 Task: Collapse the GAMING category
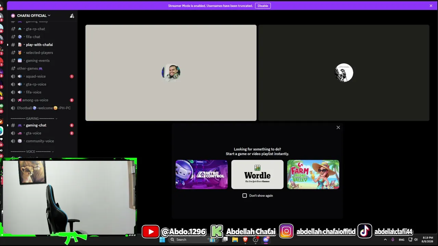point(34,119)
